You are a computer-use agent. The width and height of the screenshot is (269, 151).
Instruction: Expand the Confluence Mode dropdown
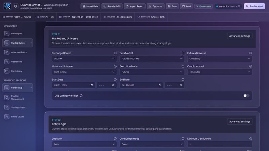point(152,144)
